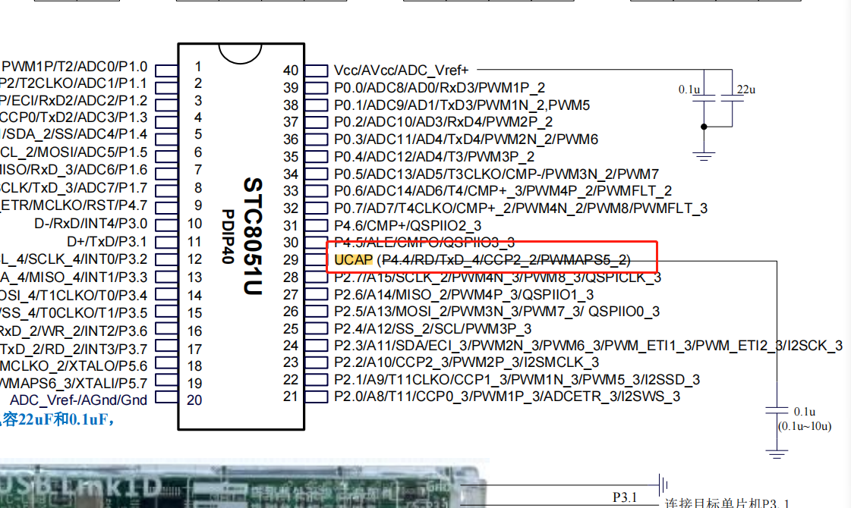Click pin label P2.4/A12/SS_2/SCL/PWM3P_3

click(433, 329)
